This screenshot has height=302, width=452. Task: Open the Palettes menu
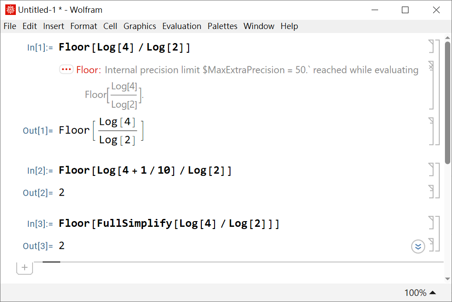click(222, 26)
